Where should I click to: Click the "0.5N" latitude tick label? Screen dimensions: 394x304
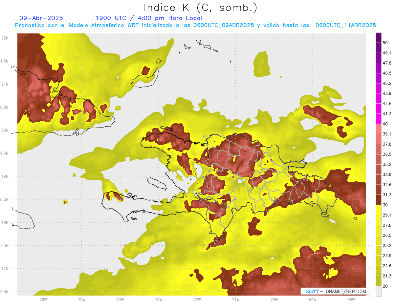(4, 107)
